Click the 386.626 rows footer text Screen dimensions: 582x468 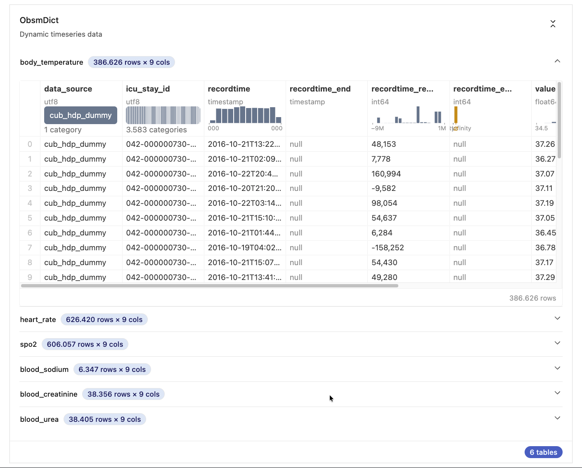pyautogui.click(x=532, y=298)
